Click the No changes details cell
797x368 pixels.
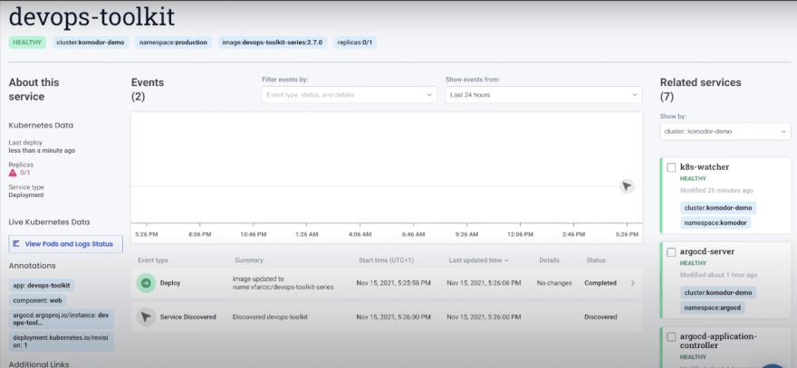pos(554,283)
